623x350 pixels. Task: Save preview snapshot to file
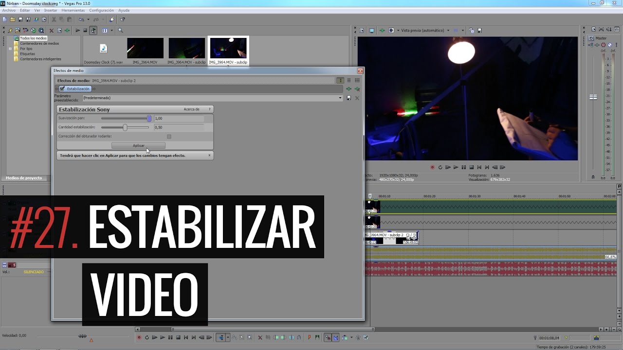[x=479, y=30]
